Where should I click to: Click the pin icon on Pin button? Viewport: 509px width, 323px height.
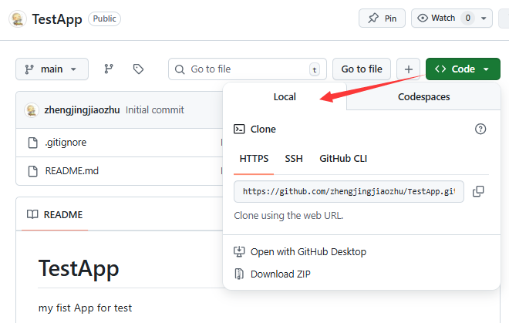pyautogui.click(x=373, y=19)
